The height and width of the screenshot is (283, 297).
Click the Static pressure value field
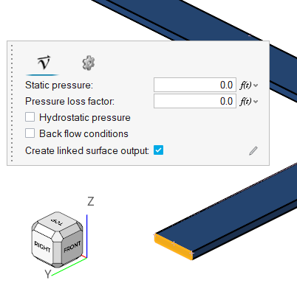pos(195,85)
